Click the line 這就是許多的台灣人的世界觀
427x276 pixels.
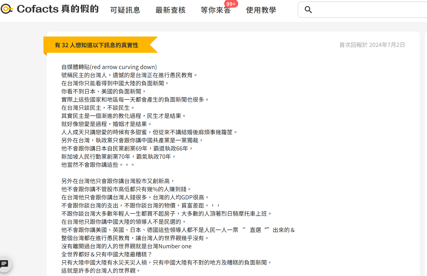pyautogui.click(x=101, y=271)
